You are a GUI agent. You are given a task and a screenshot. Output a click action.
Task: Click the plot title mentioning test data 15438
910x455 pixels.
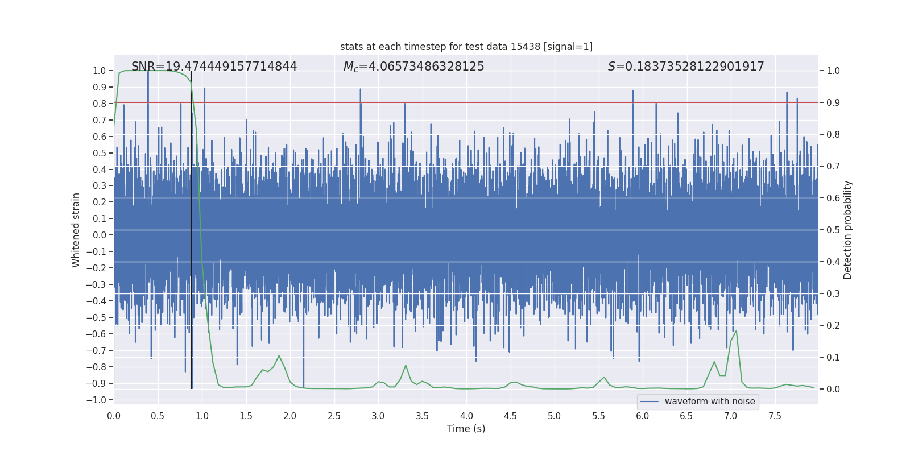click(x=466, y=47)
